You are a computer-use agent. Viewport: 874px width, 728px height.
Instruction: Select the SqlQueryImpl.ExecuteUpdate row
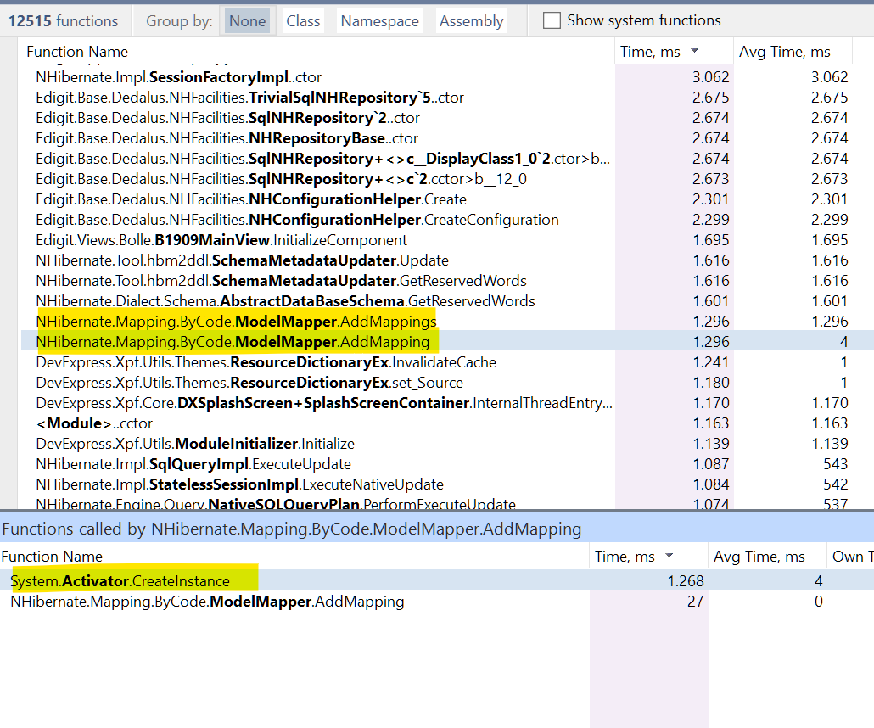click(x=447, y=464)
